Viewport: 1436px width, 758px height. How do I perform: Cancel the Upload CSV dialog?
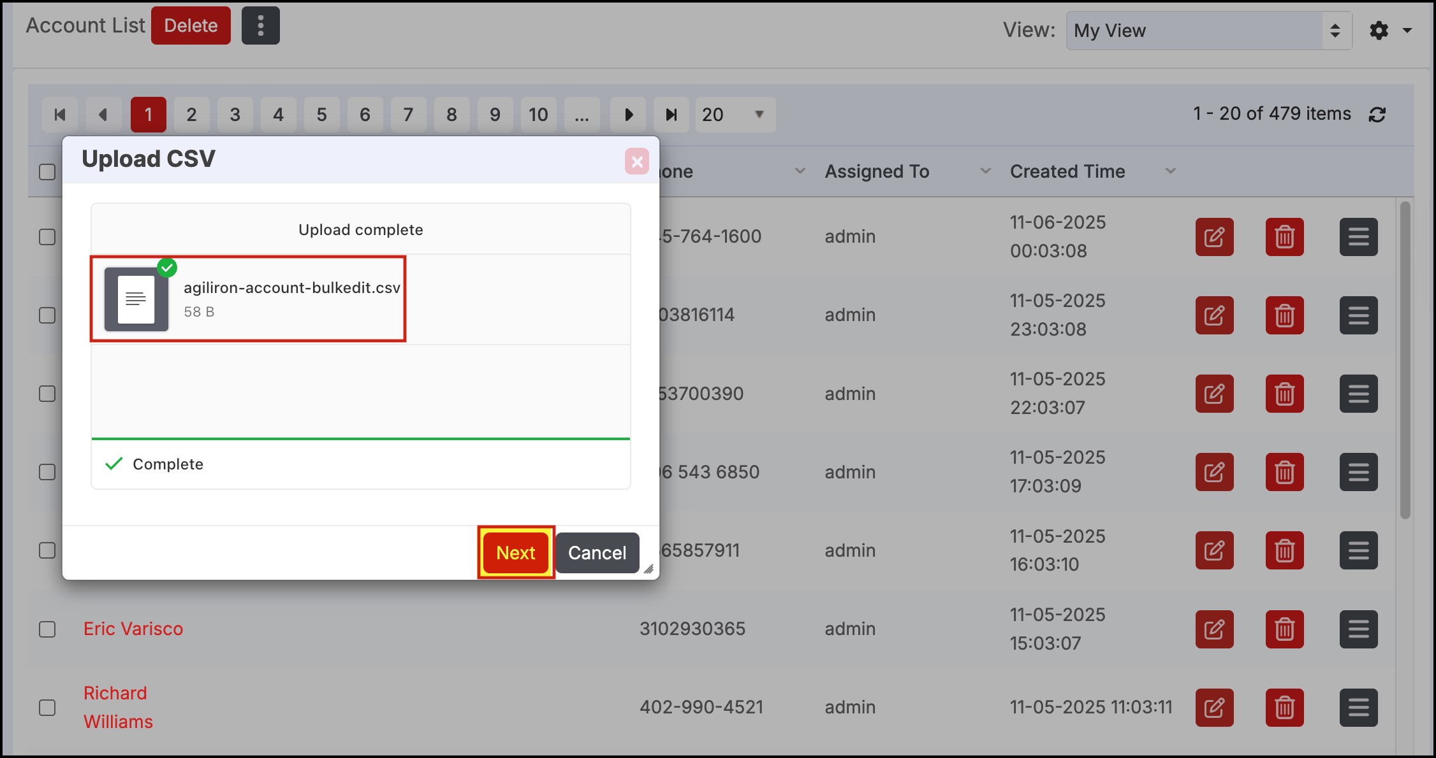point(597,553)
